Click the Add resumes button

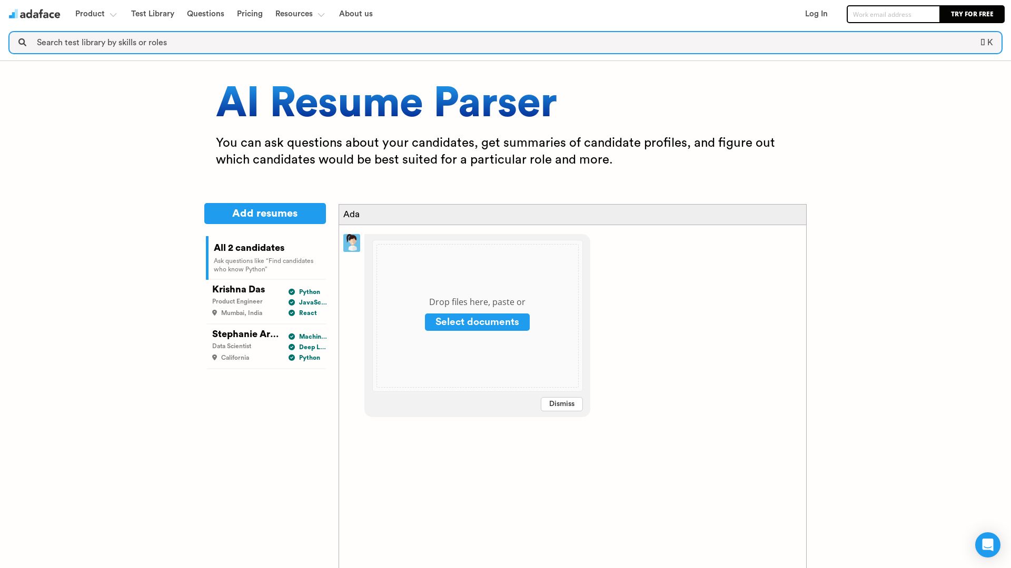pyautogui.click(x=265, y=213)
